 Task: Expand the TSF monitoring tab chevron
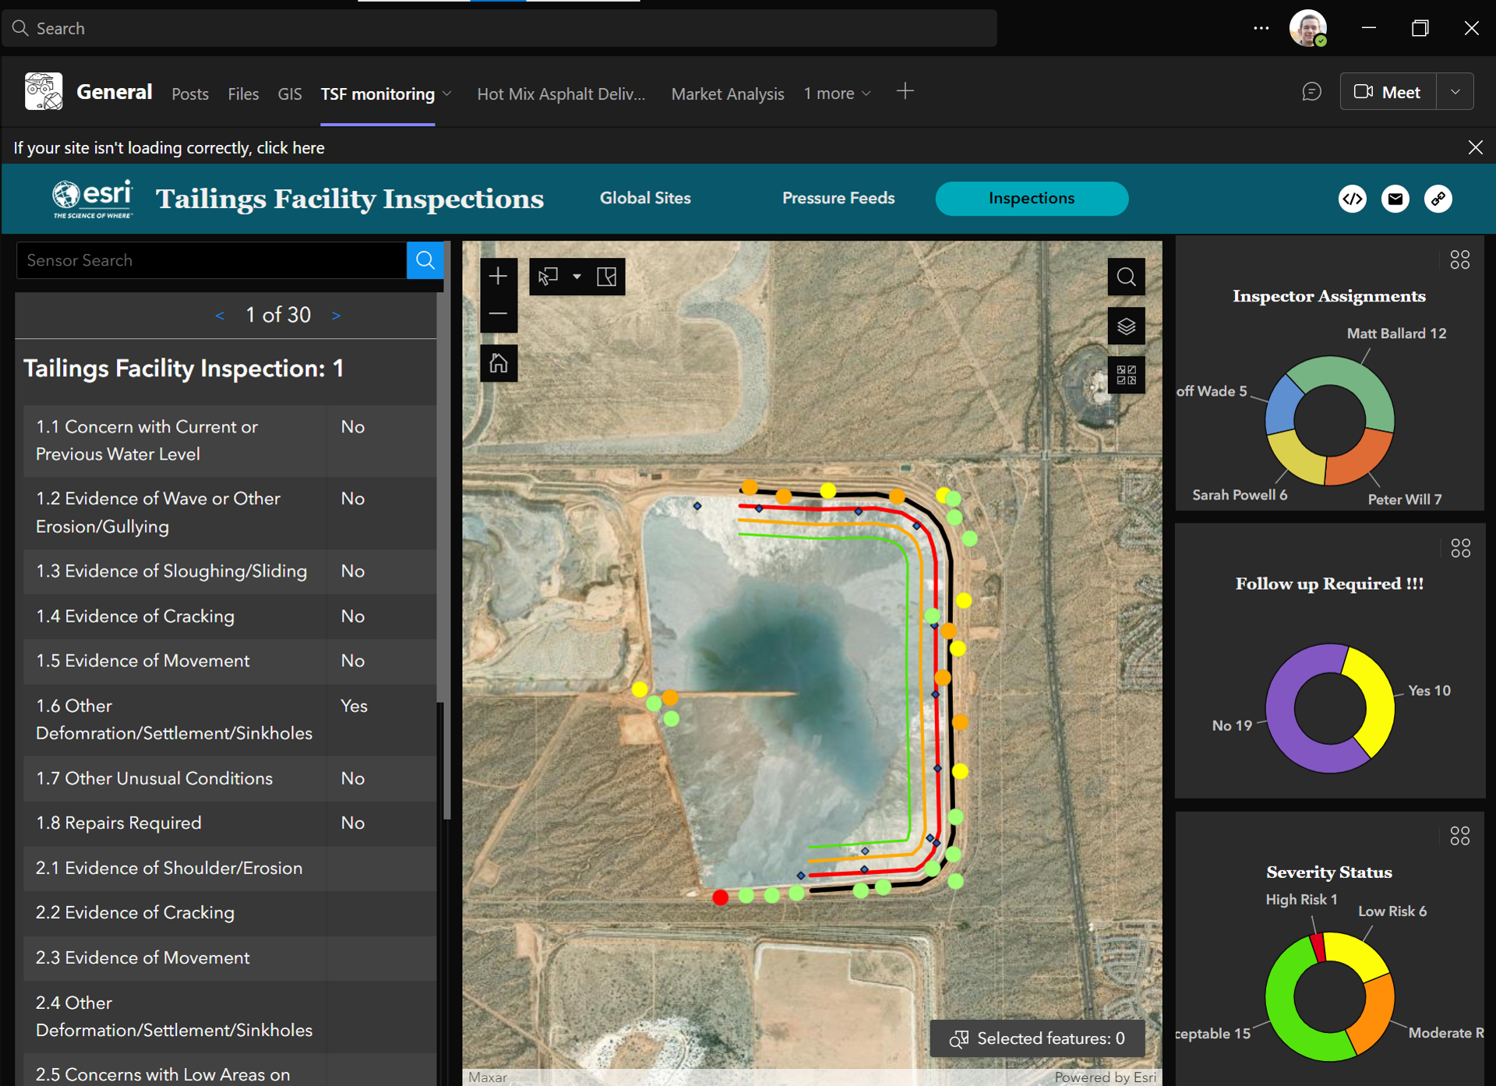coord(447,93)
